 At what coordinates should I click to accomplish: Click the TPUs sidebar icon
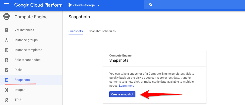point(7,100)
